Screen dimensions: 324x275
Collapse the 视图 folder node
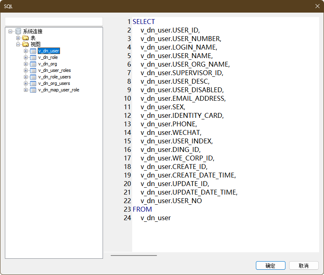click(18, 44)
